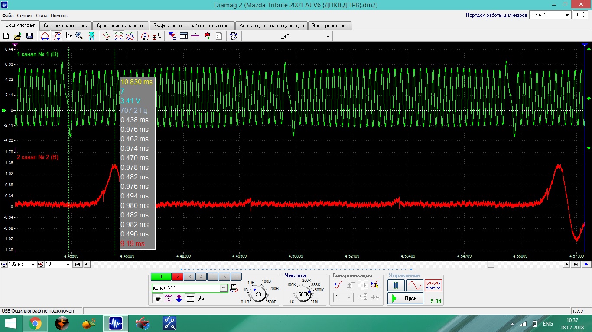Open the Эффективность работы цилиндров tab
Viewport: 592px width, 332px height.
[x=192, y=26]
